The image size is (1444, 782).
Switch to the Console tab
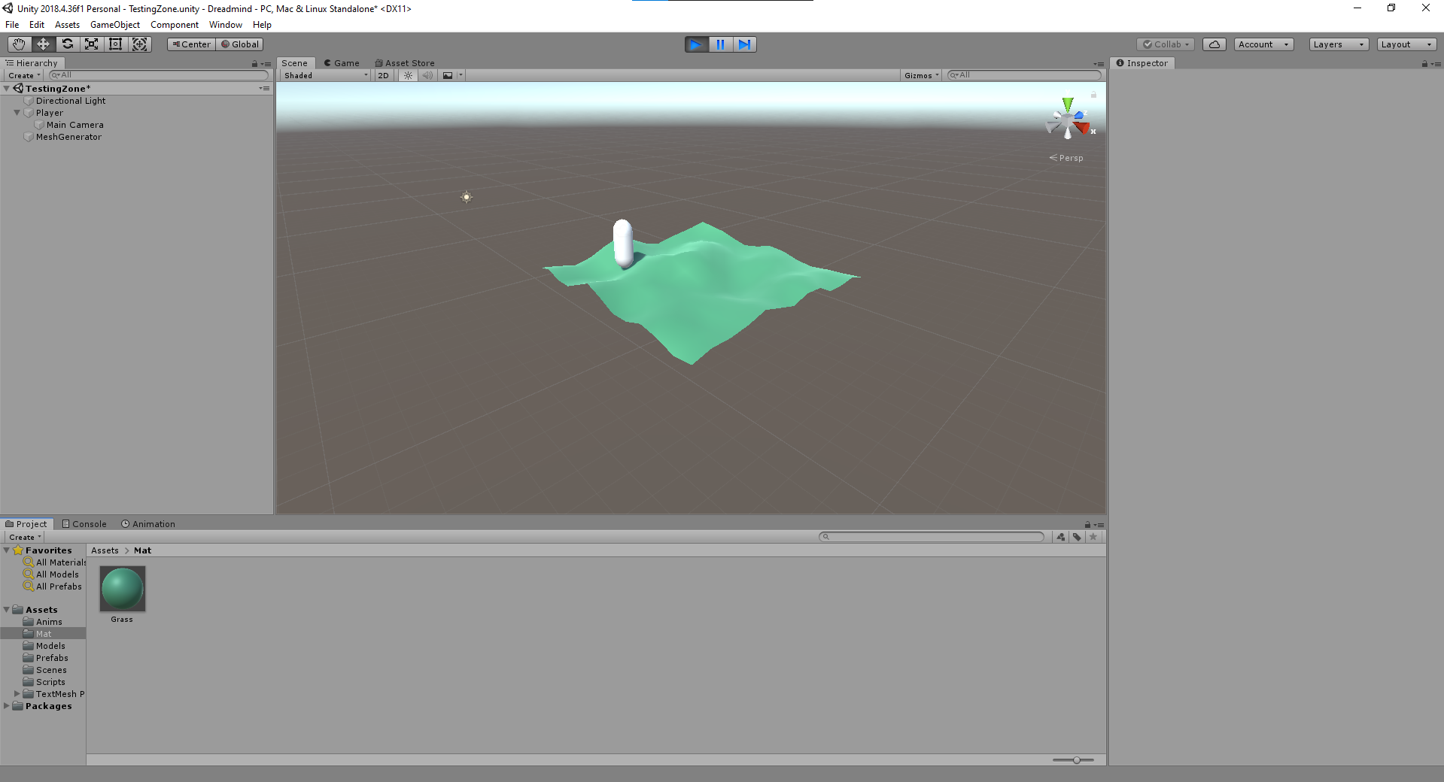(x=84, y=524)
